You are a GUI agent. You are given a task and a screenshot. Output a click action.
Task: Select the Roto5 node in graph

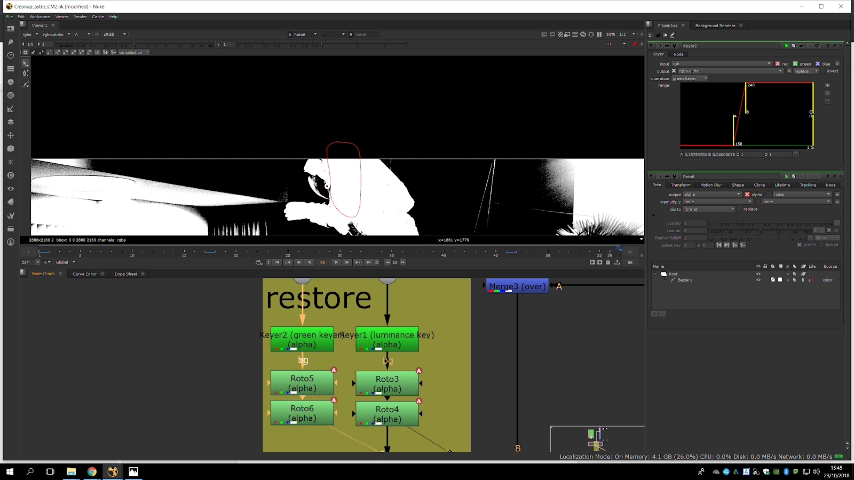pyautogui.click(x=302, y=383)
